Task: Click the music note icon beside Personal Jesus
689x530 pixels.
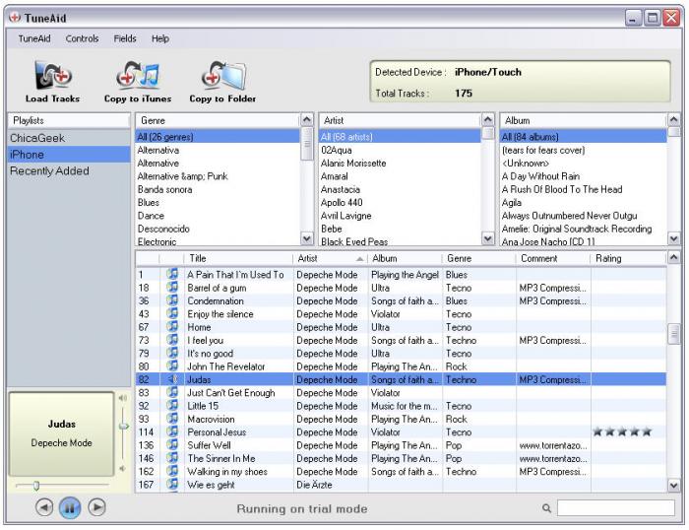Action: (171, 431)
